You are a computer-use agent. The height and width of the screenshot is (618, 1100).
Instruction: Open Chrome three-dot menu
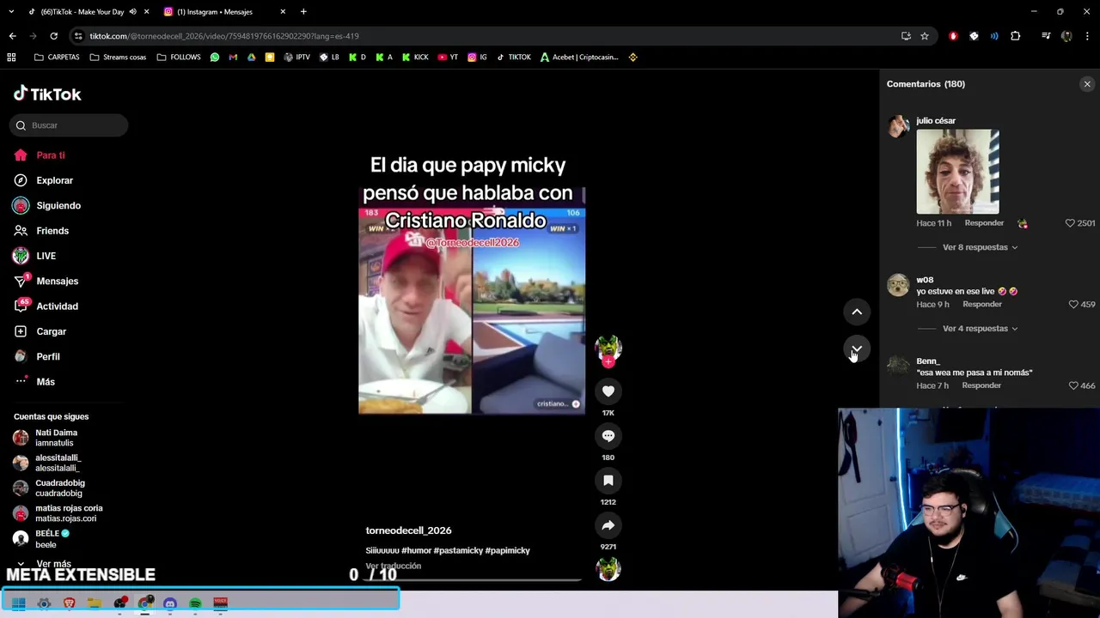coord(1087,36)
